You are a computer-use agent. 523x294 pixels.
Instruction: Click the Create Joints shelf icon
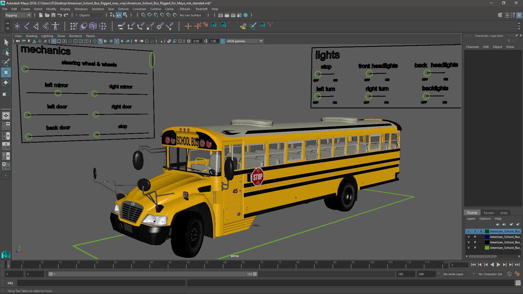pos(27,26)
